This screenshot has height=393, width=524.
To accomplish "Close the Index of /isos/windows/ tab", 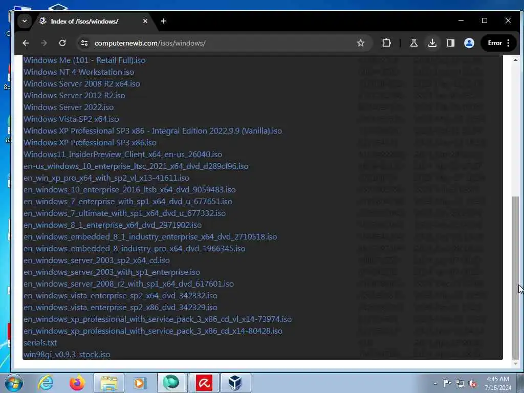I will tap(145, 21).
